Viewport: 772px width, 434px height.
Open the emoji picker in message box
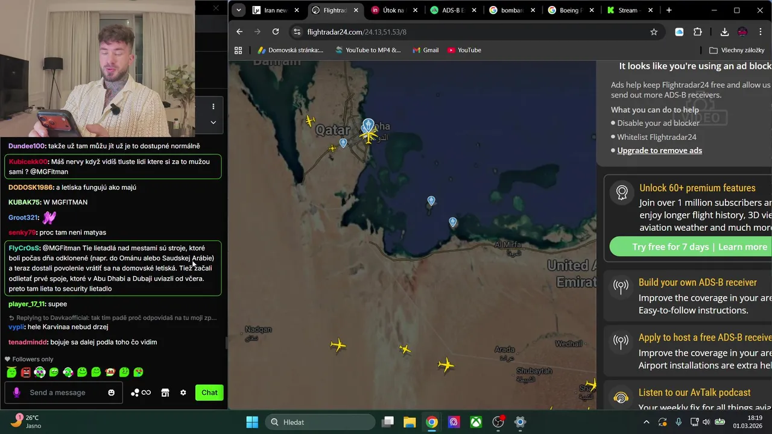click(x=111, y=392)
